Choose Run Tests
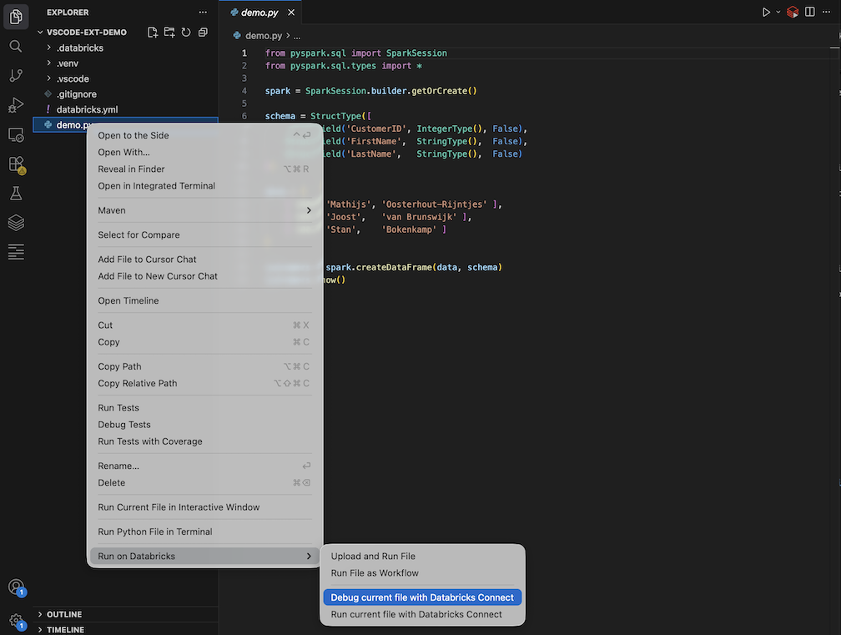 coord(204,407)
